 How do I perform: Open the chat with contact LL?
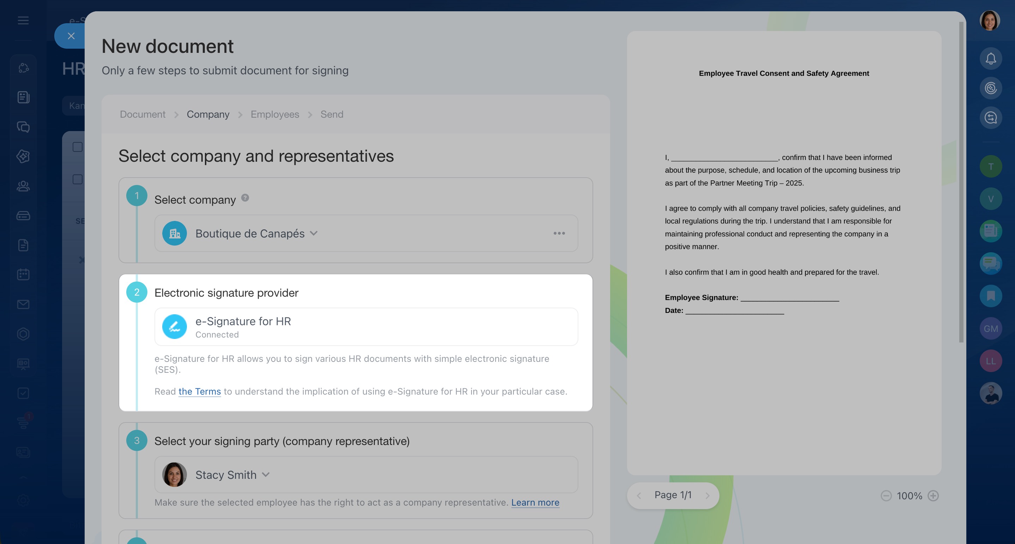(991, 361)
